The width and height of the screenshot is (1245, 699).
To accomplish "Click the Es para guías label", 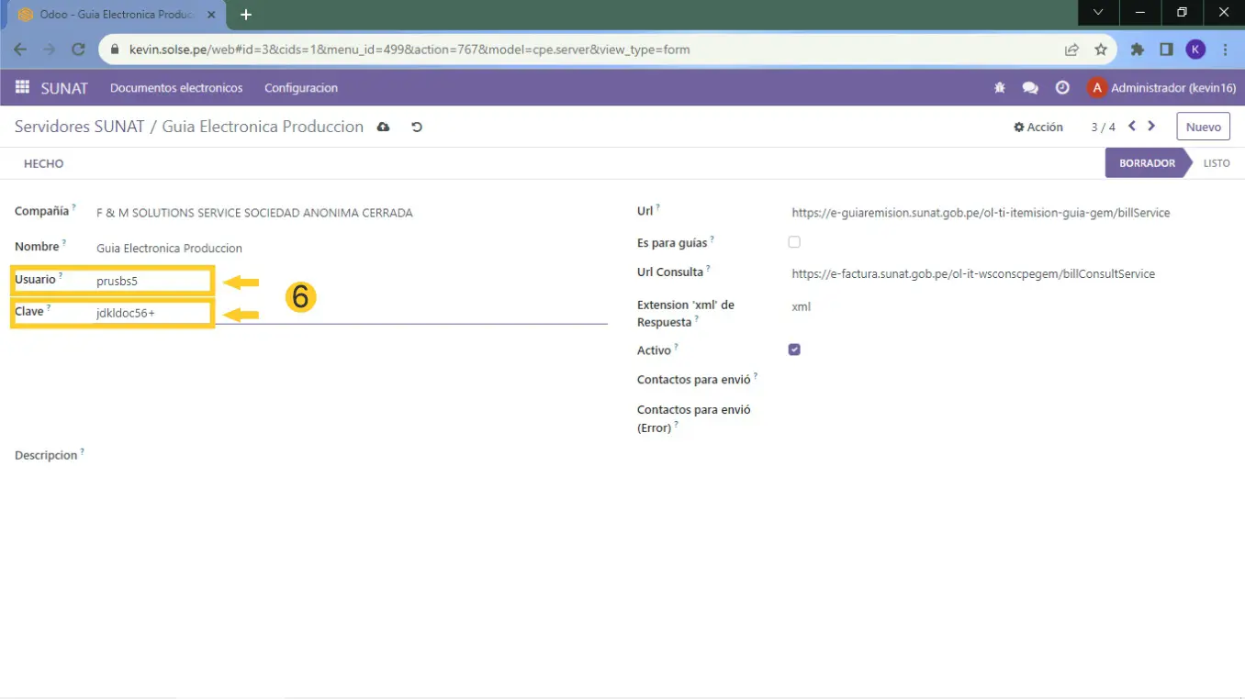I will 672,243.
